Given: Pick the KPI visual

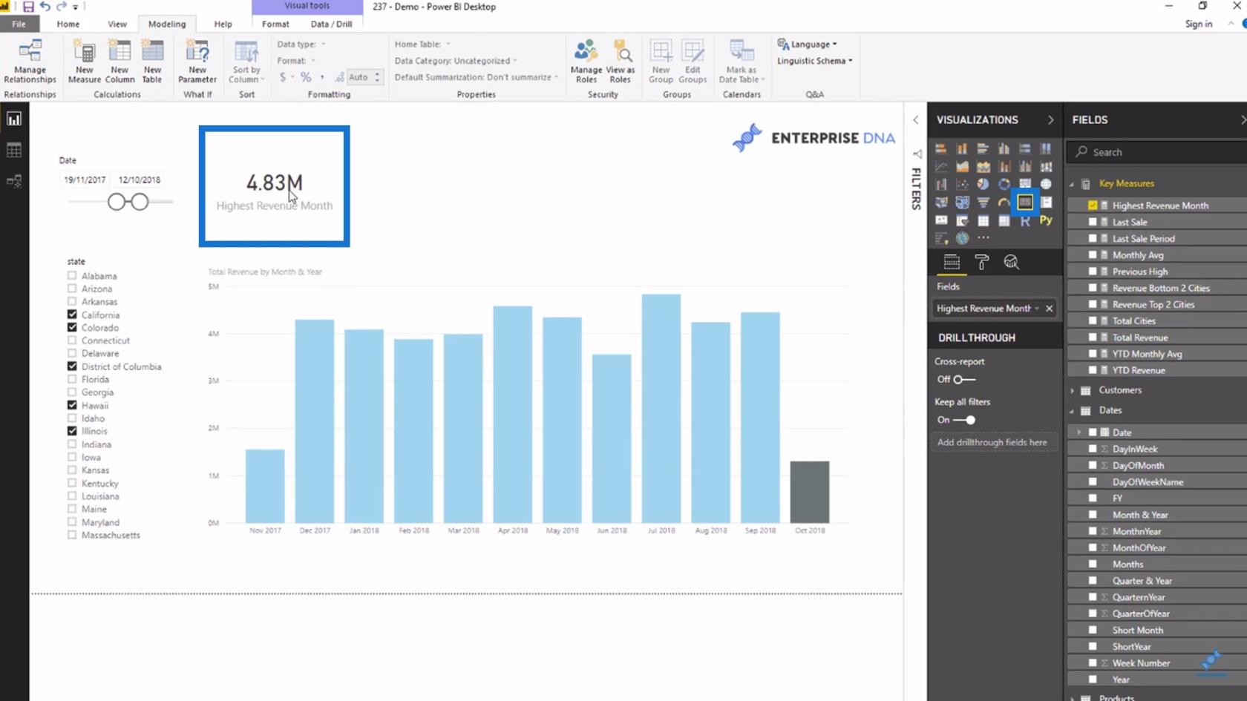Looking at the screenshot, I should point(941,220).
